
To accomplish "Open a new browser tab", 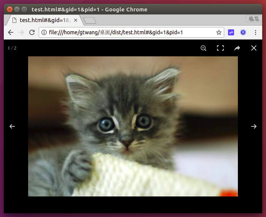I will (x=90, y=20).
